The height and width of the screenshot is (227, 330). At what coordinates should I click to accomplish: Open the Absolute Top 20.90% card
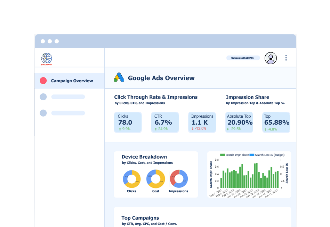point(239,122)
